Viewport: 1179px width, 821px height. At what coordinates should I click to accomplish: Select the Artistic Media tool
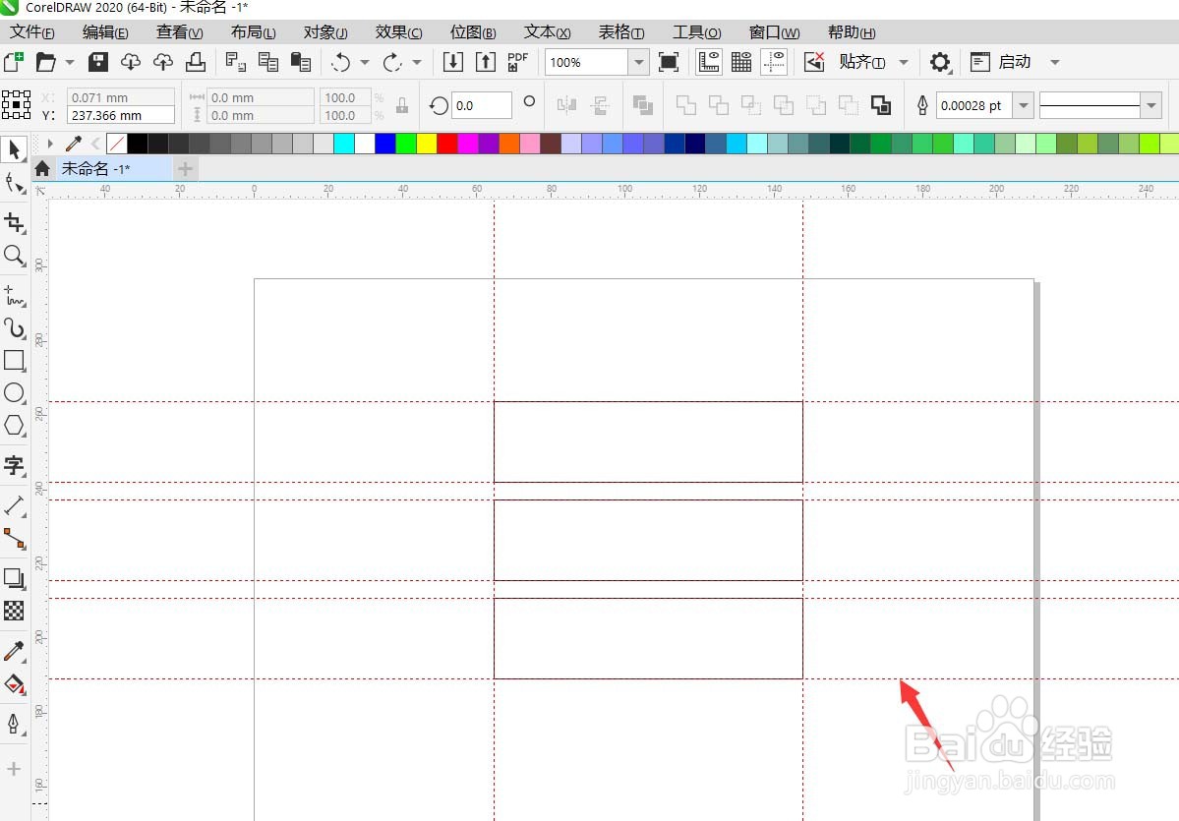(x=14, y=327)
